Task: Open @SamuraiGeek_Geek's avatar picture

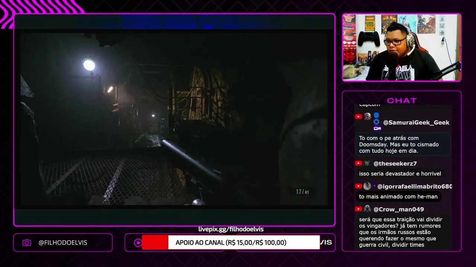Action: coord(367,116)
